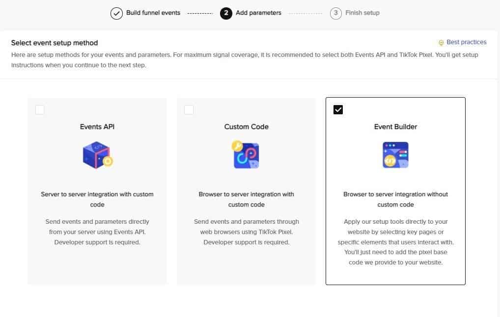Screen dimensions: 500x317
Task: Click the Custom Code card title
Action: pos(246,127)
